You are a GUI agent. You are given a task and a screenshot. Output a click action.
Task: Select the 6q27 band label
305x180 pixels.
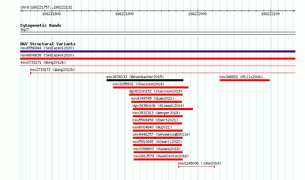click(x=25, y=29)
